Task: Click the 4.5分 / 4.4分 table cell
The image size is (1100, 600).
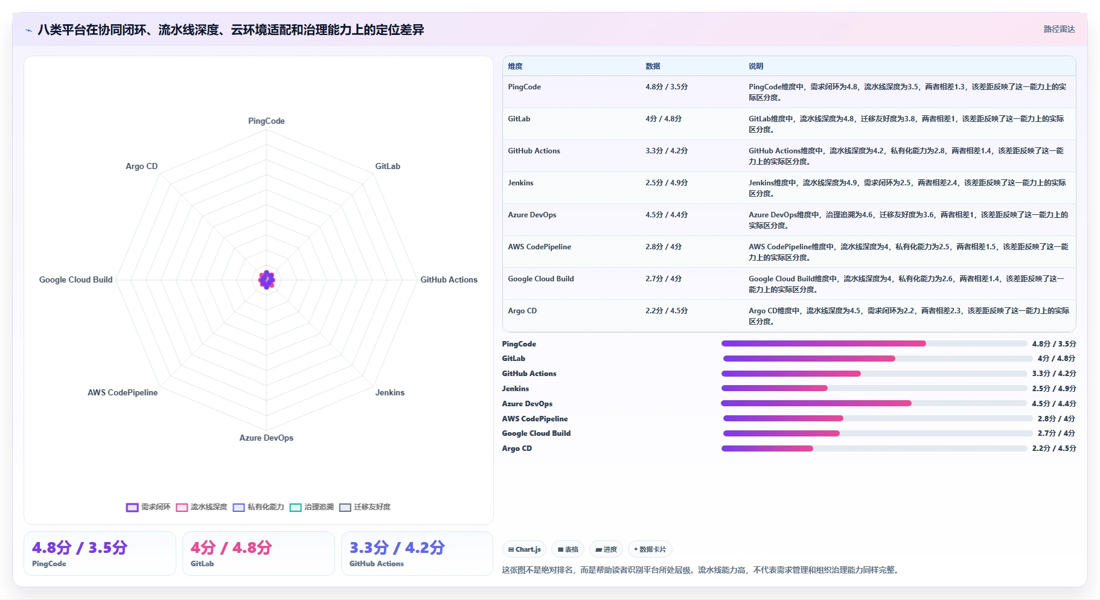Action: click(667, 215)
